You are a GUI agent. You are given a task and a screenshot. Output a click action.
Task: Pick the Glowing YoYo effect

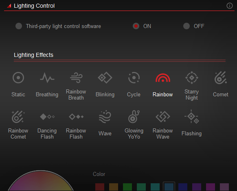[134, 117]
